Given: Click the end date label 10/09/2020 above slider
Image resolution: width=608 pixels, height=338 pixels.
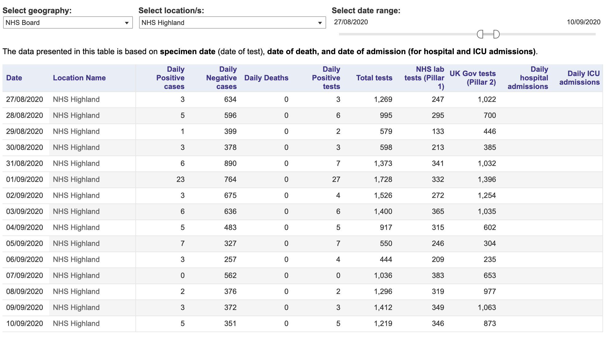Looking at the screenshot, I should pos(584,22).
